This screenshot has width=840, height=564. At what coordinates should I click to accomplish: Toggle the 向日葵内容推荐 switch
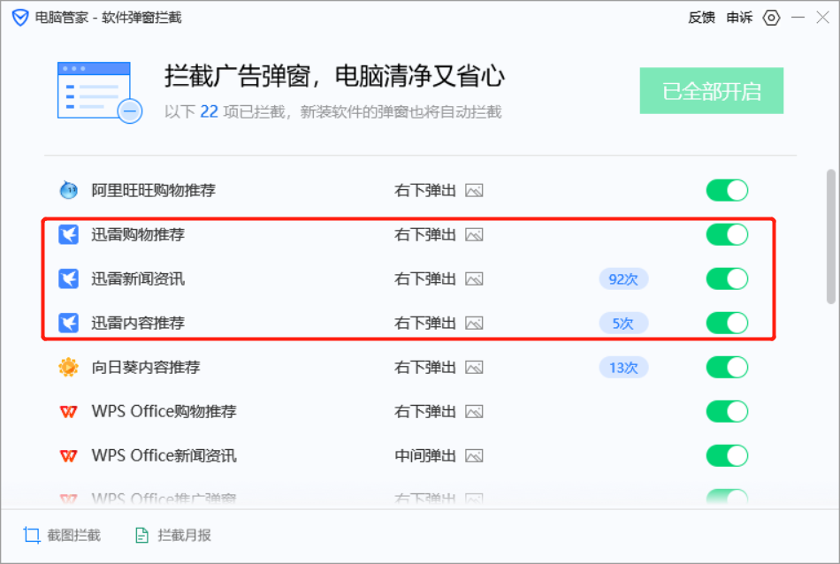tap(727, 367)
